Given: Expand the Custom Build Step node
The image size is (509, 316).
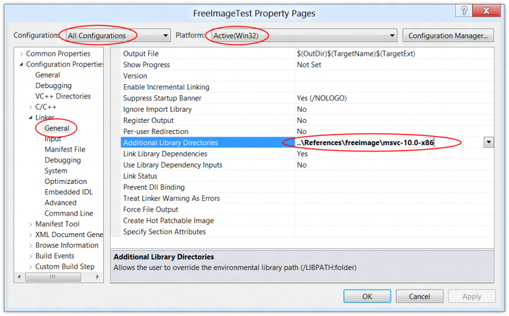Looking at the screenshot, I should point(30,267).
